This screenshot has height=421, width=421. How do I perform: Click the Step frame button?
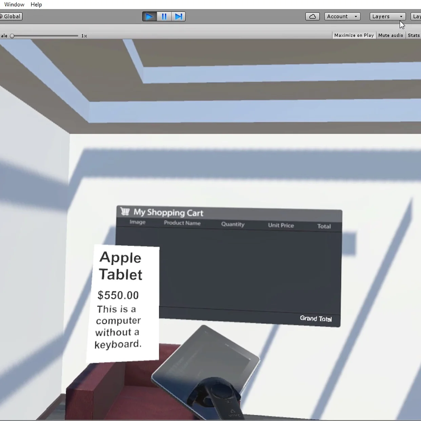point(179,16)
